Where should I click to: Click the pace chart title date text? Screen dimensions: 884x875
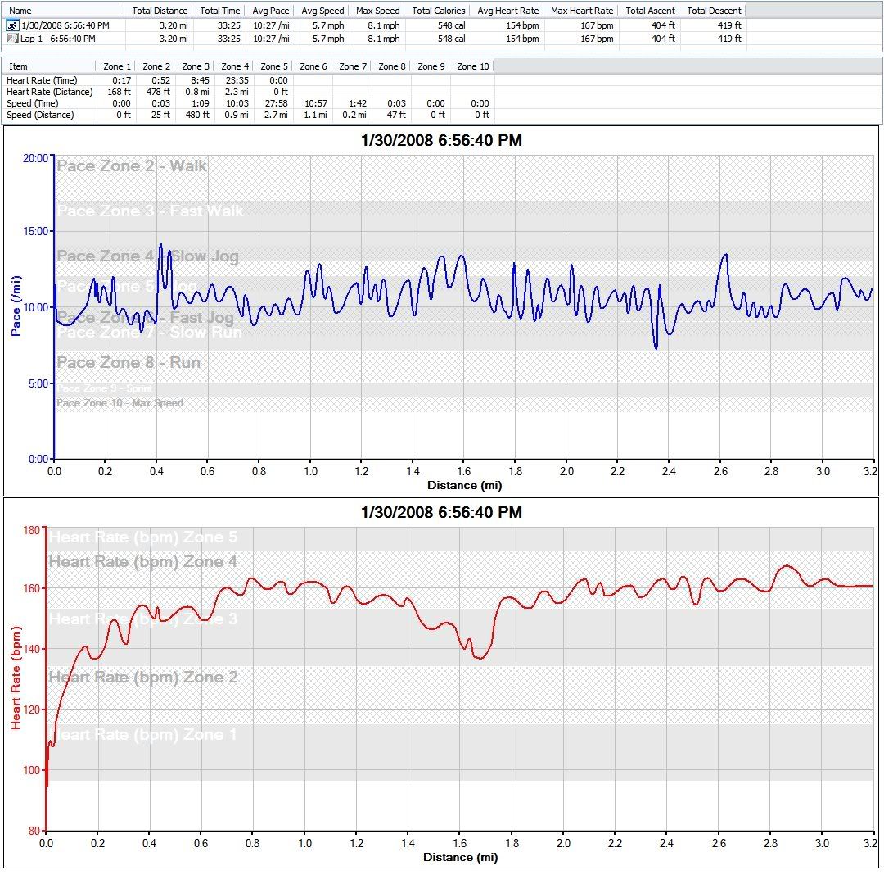pyautogui.click(x=441, y=141)
